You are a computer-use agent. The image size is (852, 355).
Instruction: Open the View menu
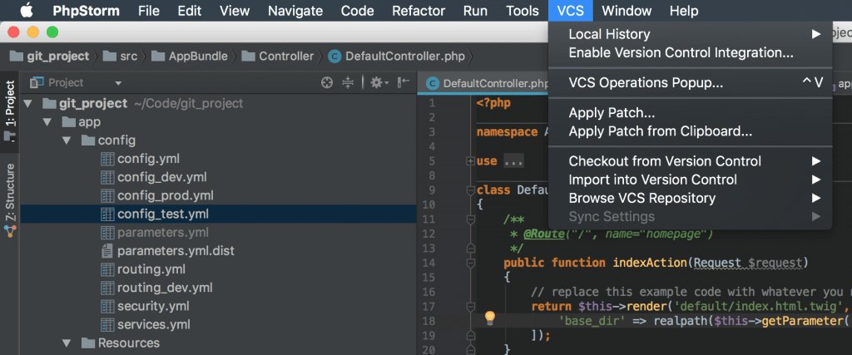(x=235, y=11)
